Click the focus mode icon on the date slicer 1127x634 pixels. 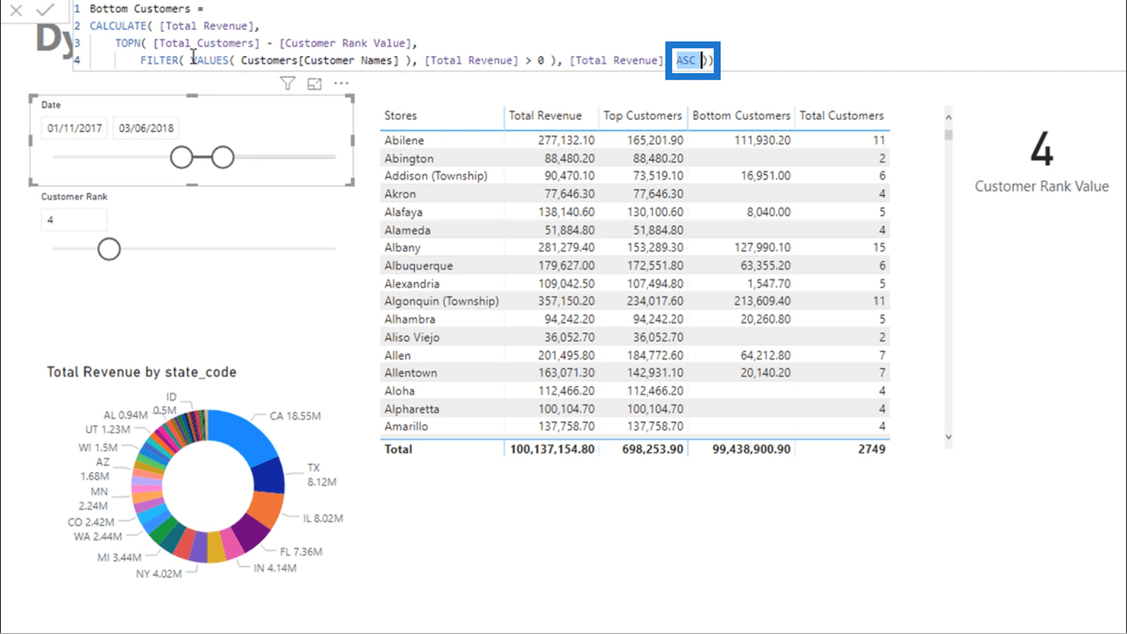coord(314,84)
